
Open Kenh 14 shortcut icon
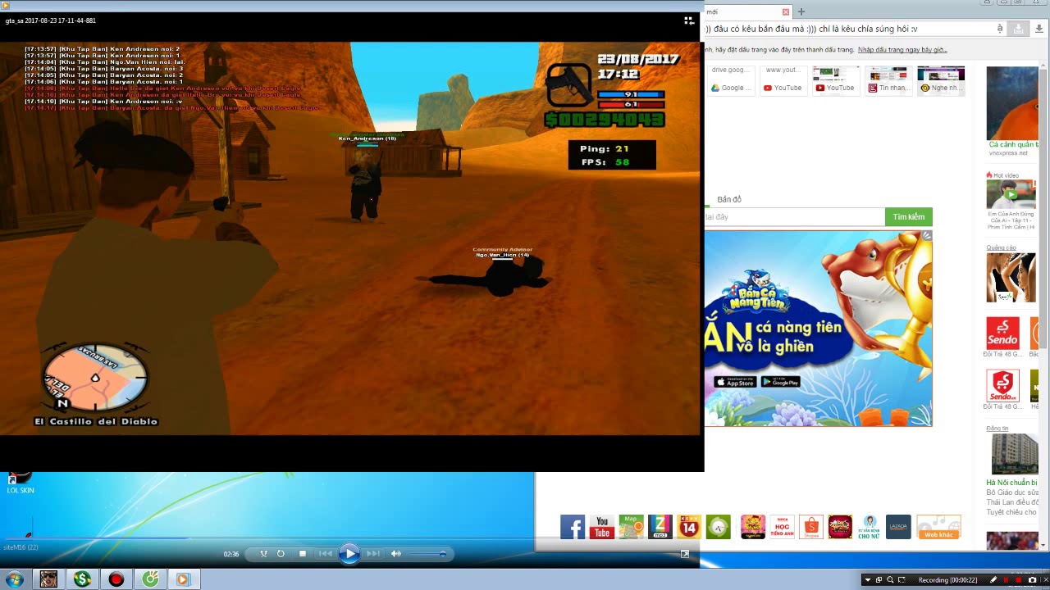tap(689, 527)
